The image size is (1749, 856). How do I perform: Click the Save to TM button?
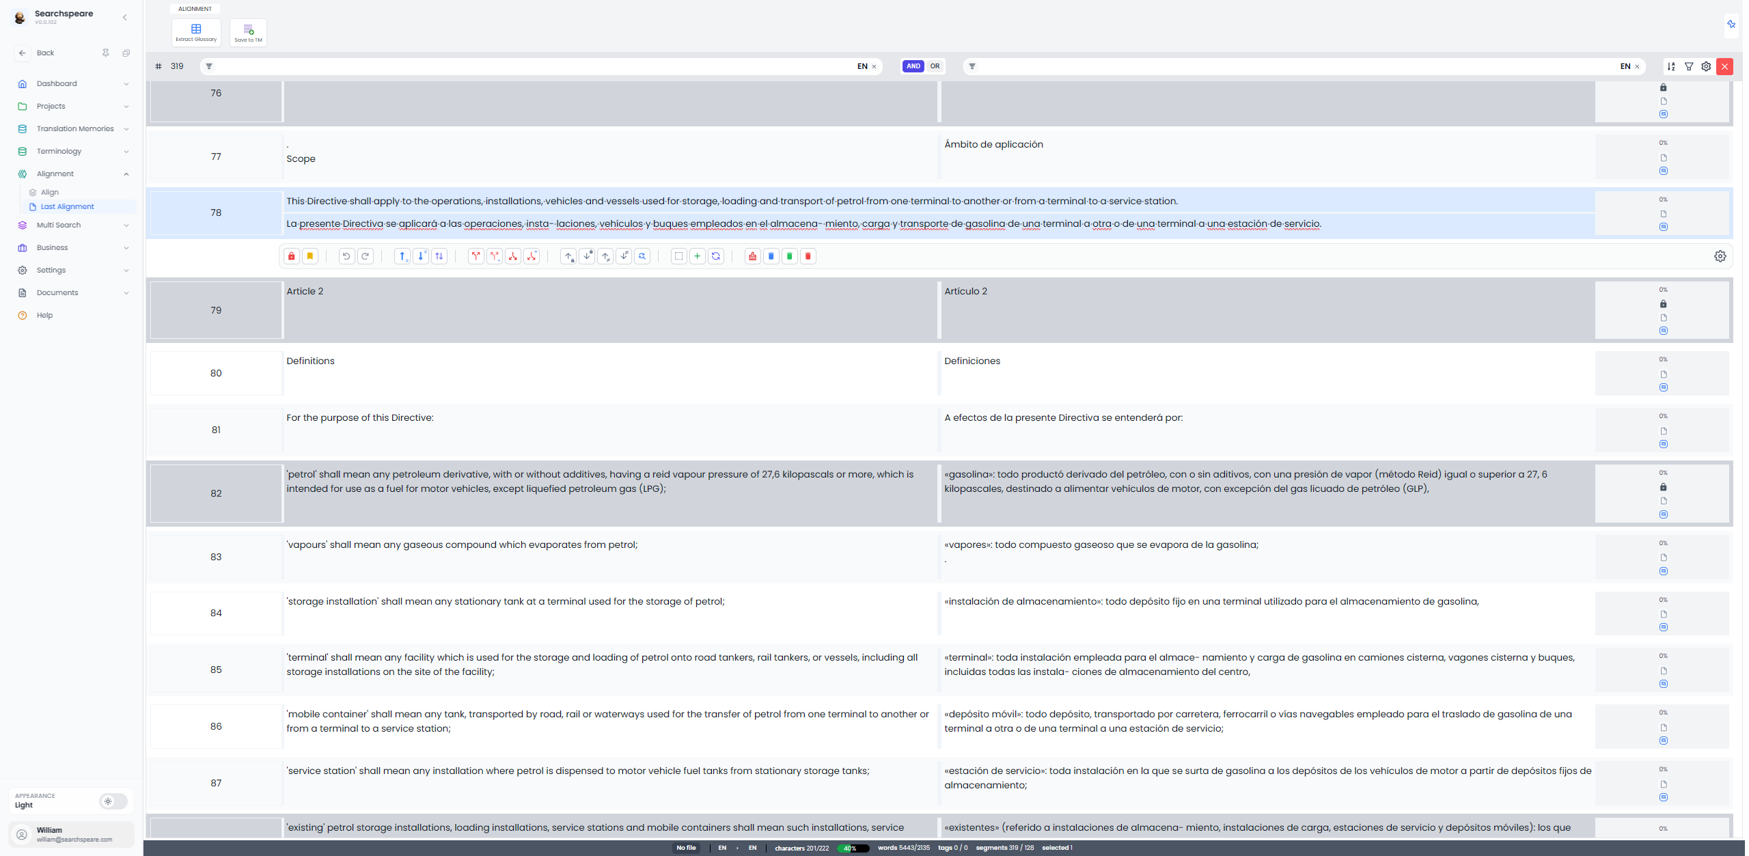coord(248,32)
